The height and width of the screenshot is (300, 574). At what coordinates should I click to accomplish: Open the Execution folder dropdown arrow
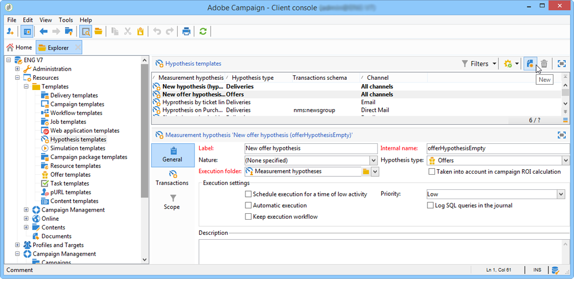[x=375, y=171]
